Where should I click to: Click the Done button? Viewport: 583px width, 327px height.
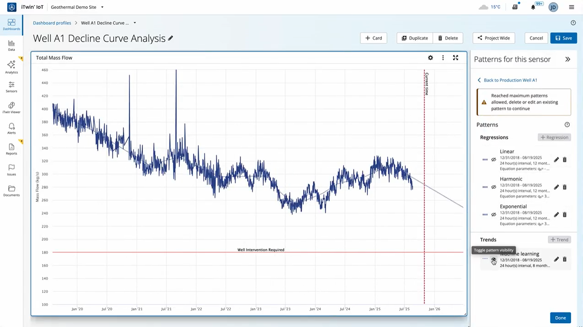[560, 318]
